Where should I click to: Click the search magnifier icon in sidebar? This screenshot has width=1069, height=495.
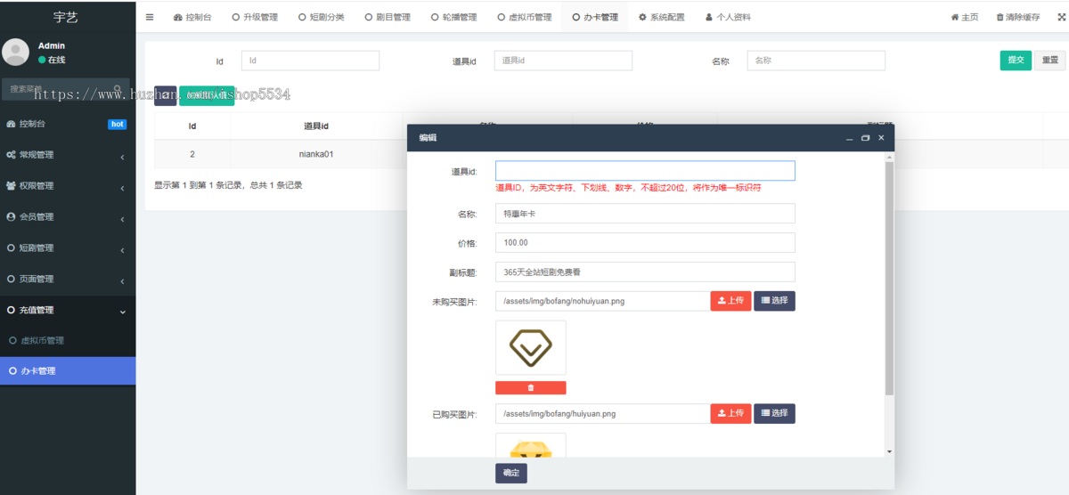tap(117, 88)
